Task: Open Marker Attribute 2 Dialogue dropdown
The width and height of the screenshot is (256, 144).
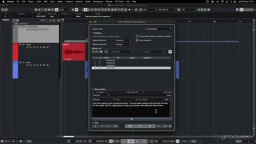Action: [123, 44]
